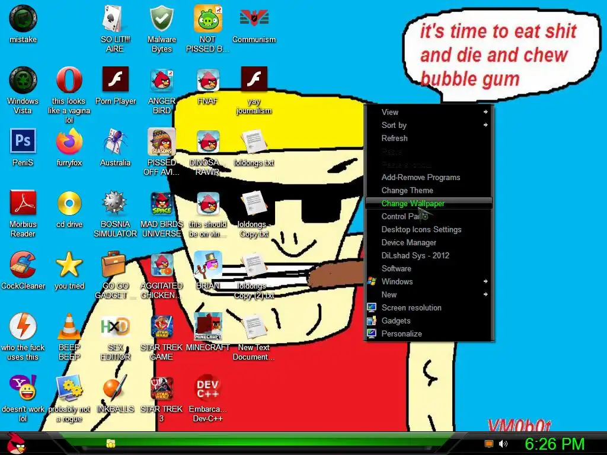Launch the Photoshop 'PeniS' icon
This screenshot has height=455, width=607.
click(x=23, y=141)
